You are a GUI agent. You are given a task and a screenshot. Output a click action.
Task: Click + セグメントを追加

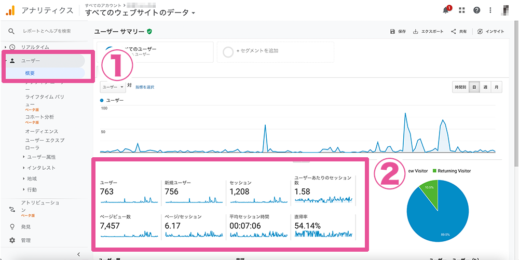coord(276,52)
